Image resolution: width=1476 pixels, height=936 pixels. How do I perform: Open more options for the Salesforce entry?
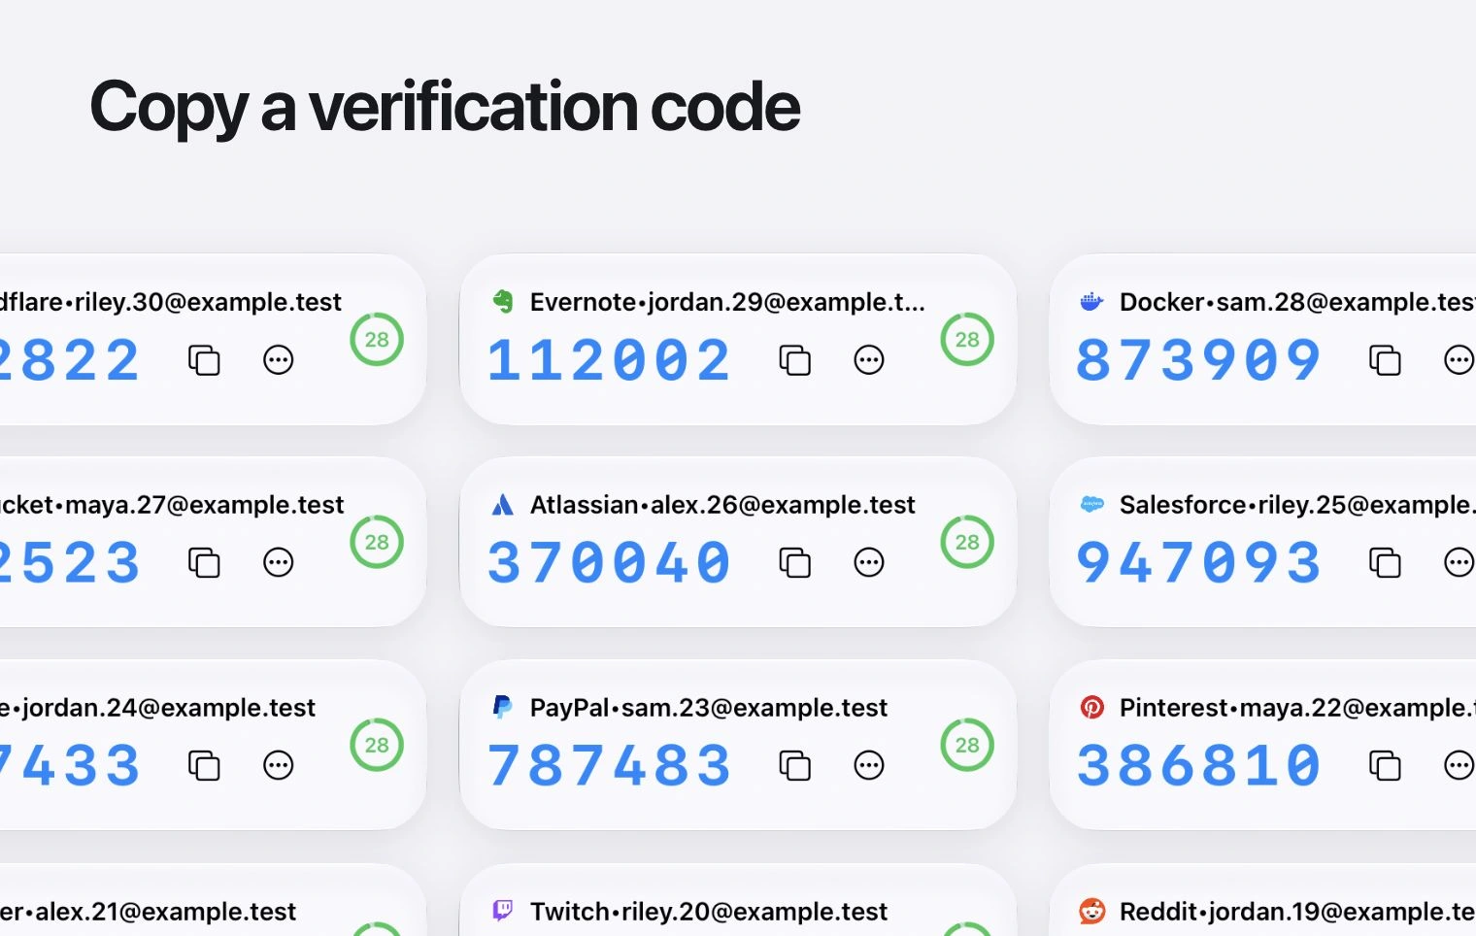click(1459, 562)
